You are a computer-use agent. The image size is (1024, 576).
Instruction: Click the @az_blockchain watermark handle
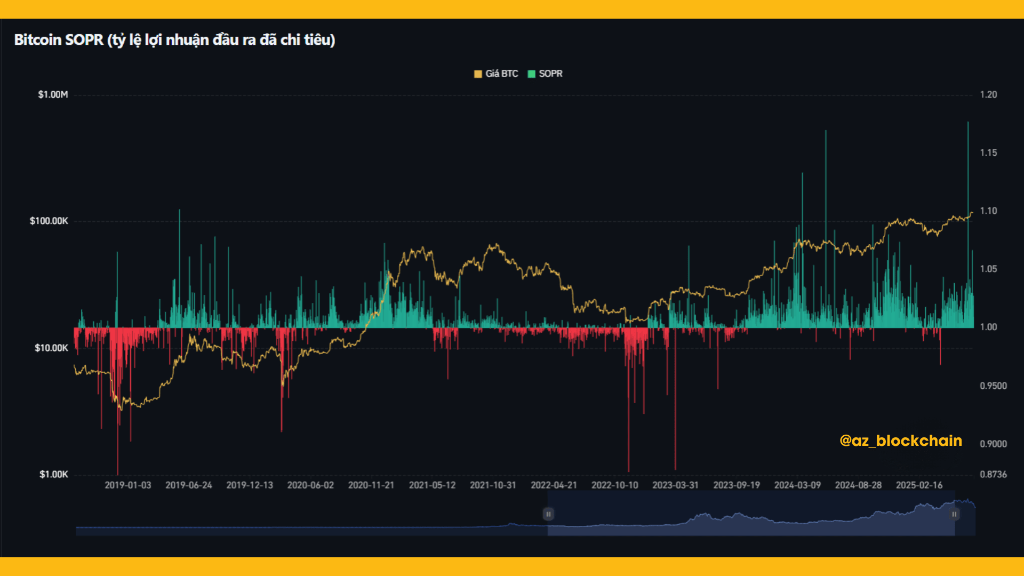tap(900, 441)
